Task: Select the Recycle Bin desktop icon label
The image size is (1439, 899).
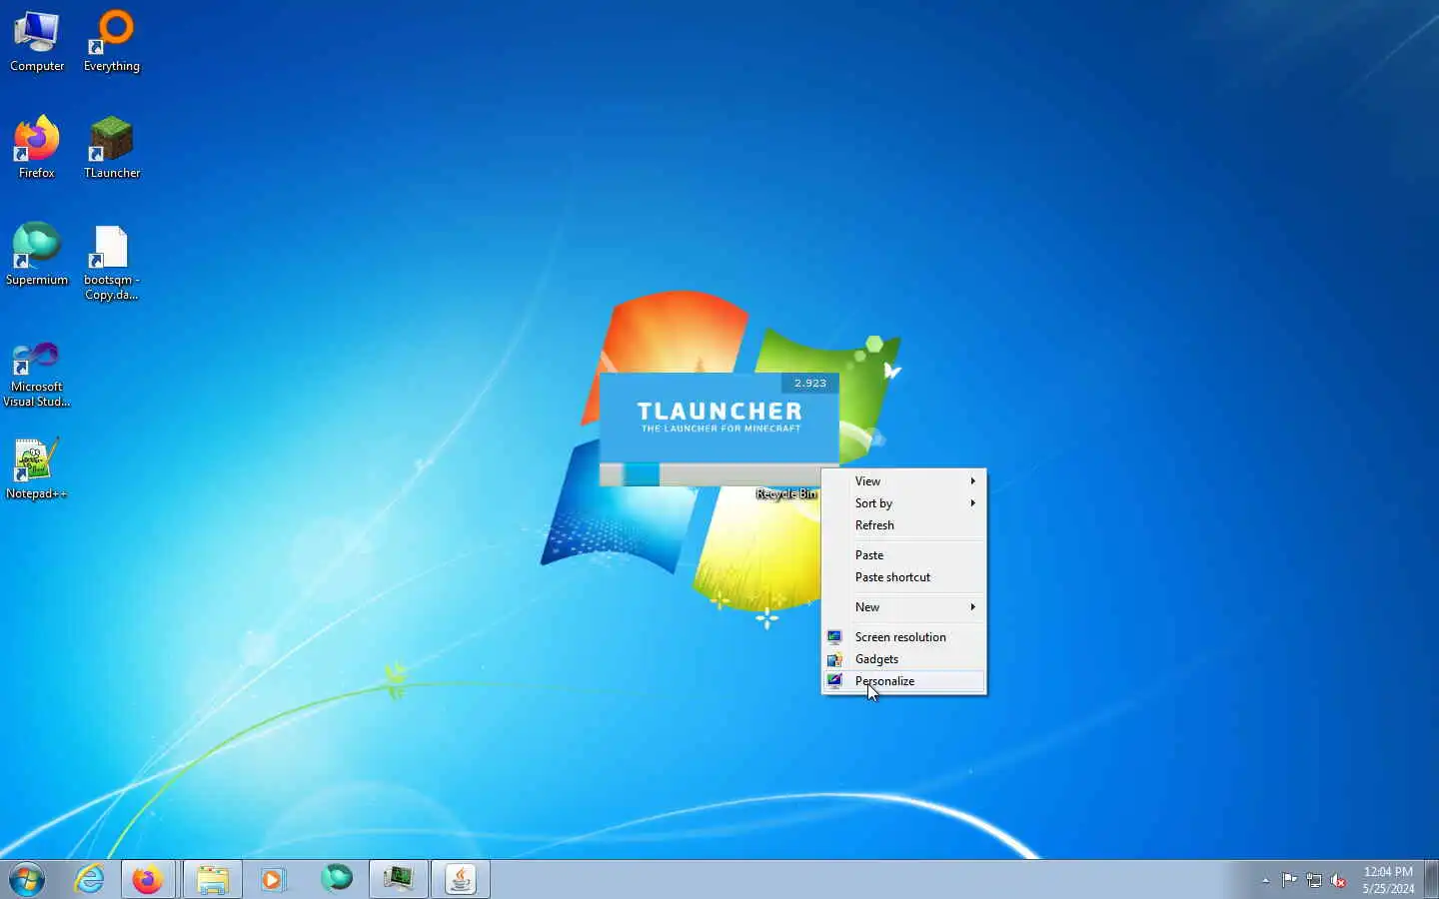Action: point(786,493)
